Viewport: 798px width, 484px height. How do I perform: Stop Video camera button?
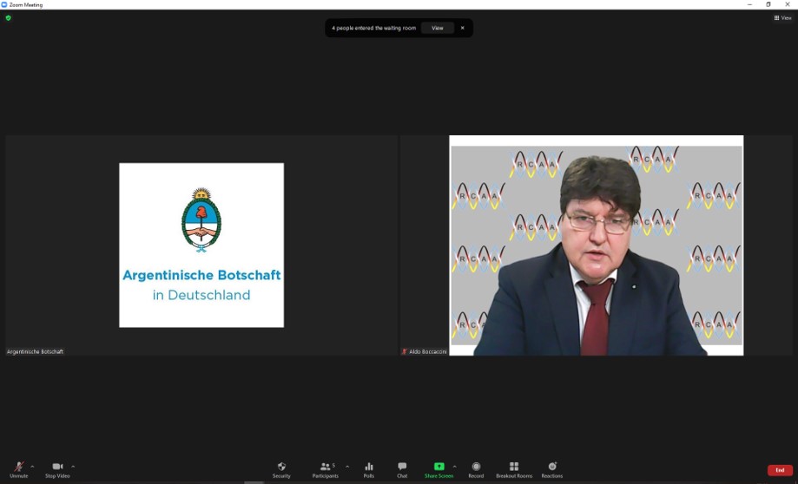57,470
